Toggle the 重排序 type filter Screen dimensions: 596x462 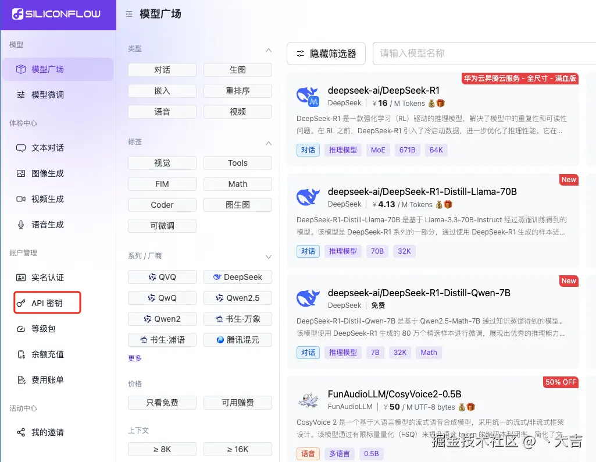[238, 91]
